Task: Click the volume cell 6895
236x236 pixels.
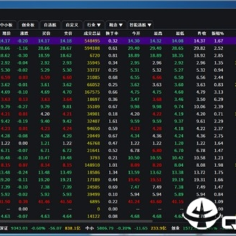Action: 94,202
